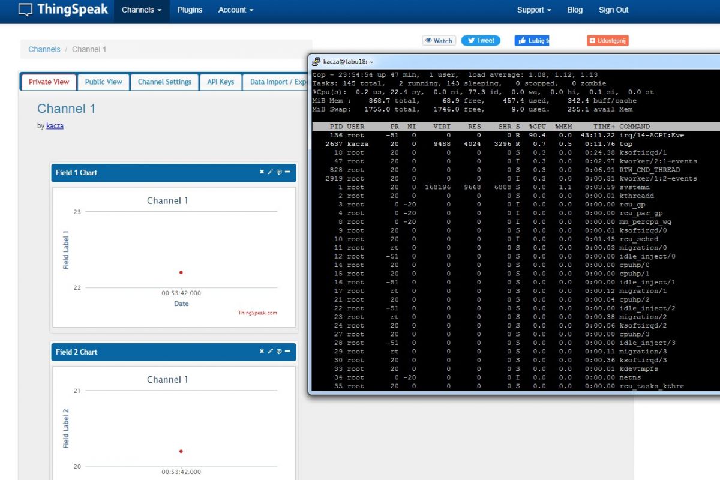Screen dimensions: 720x480
Task: Click the %CPU column header in top
Action: (x=537, y=127)
